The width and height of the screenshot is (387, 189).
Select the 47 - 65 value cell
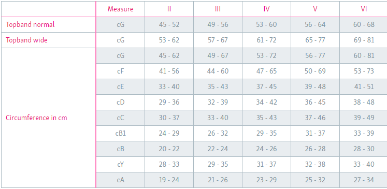266,71
